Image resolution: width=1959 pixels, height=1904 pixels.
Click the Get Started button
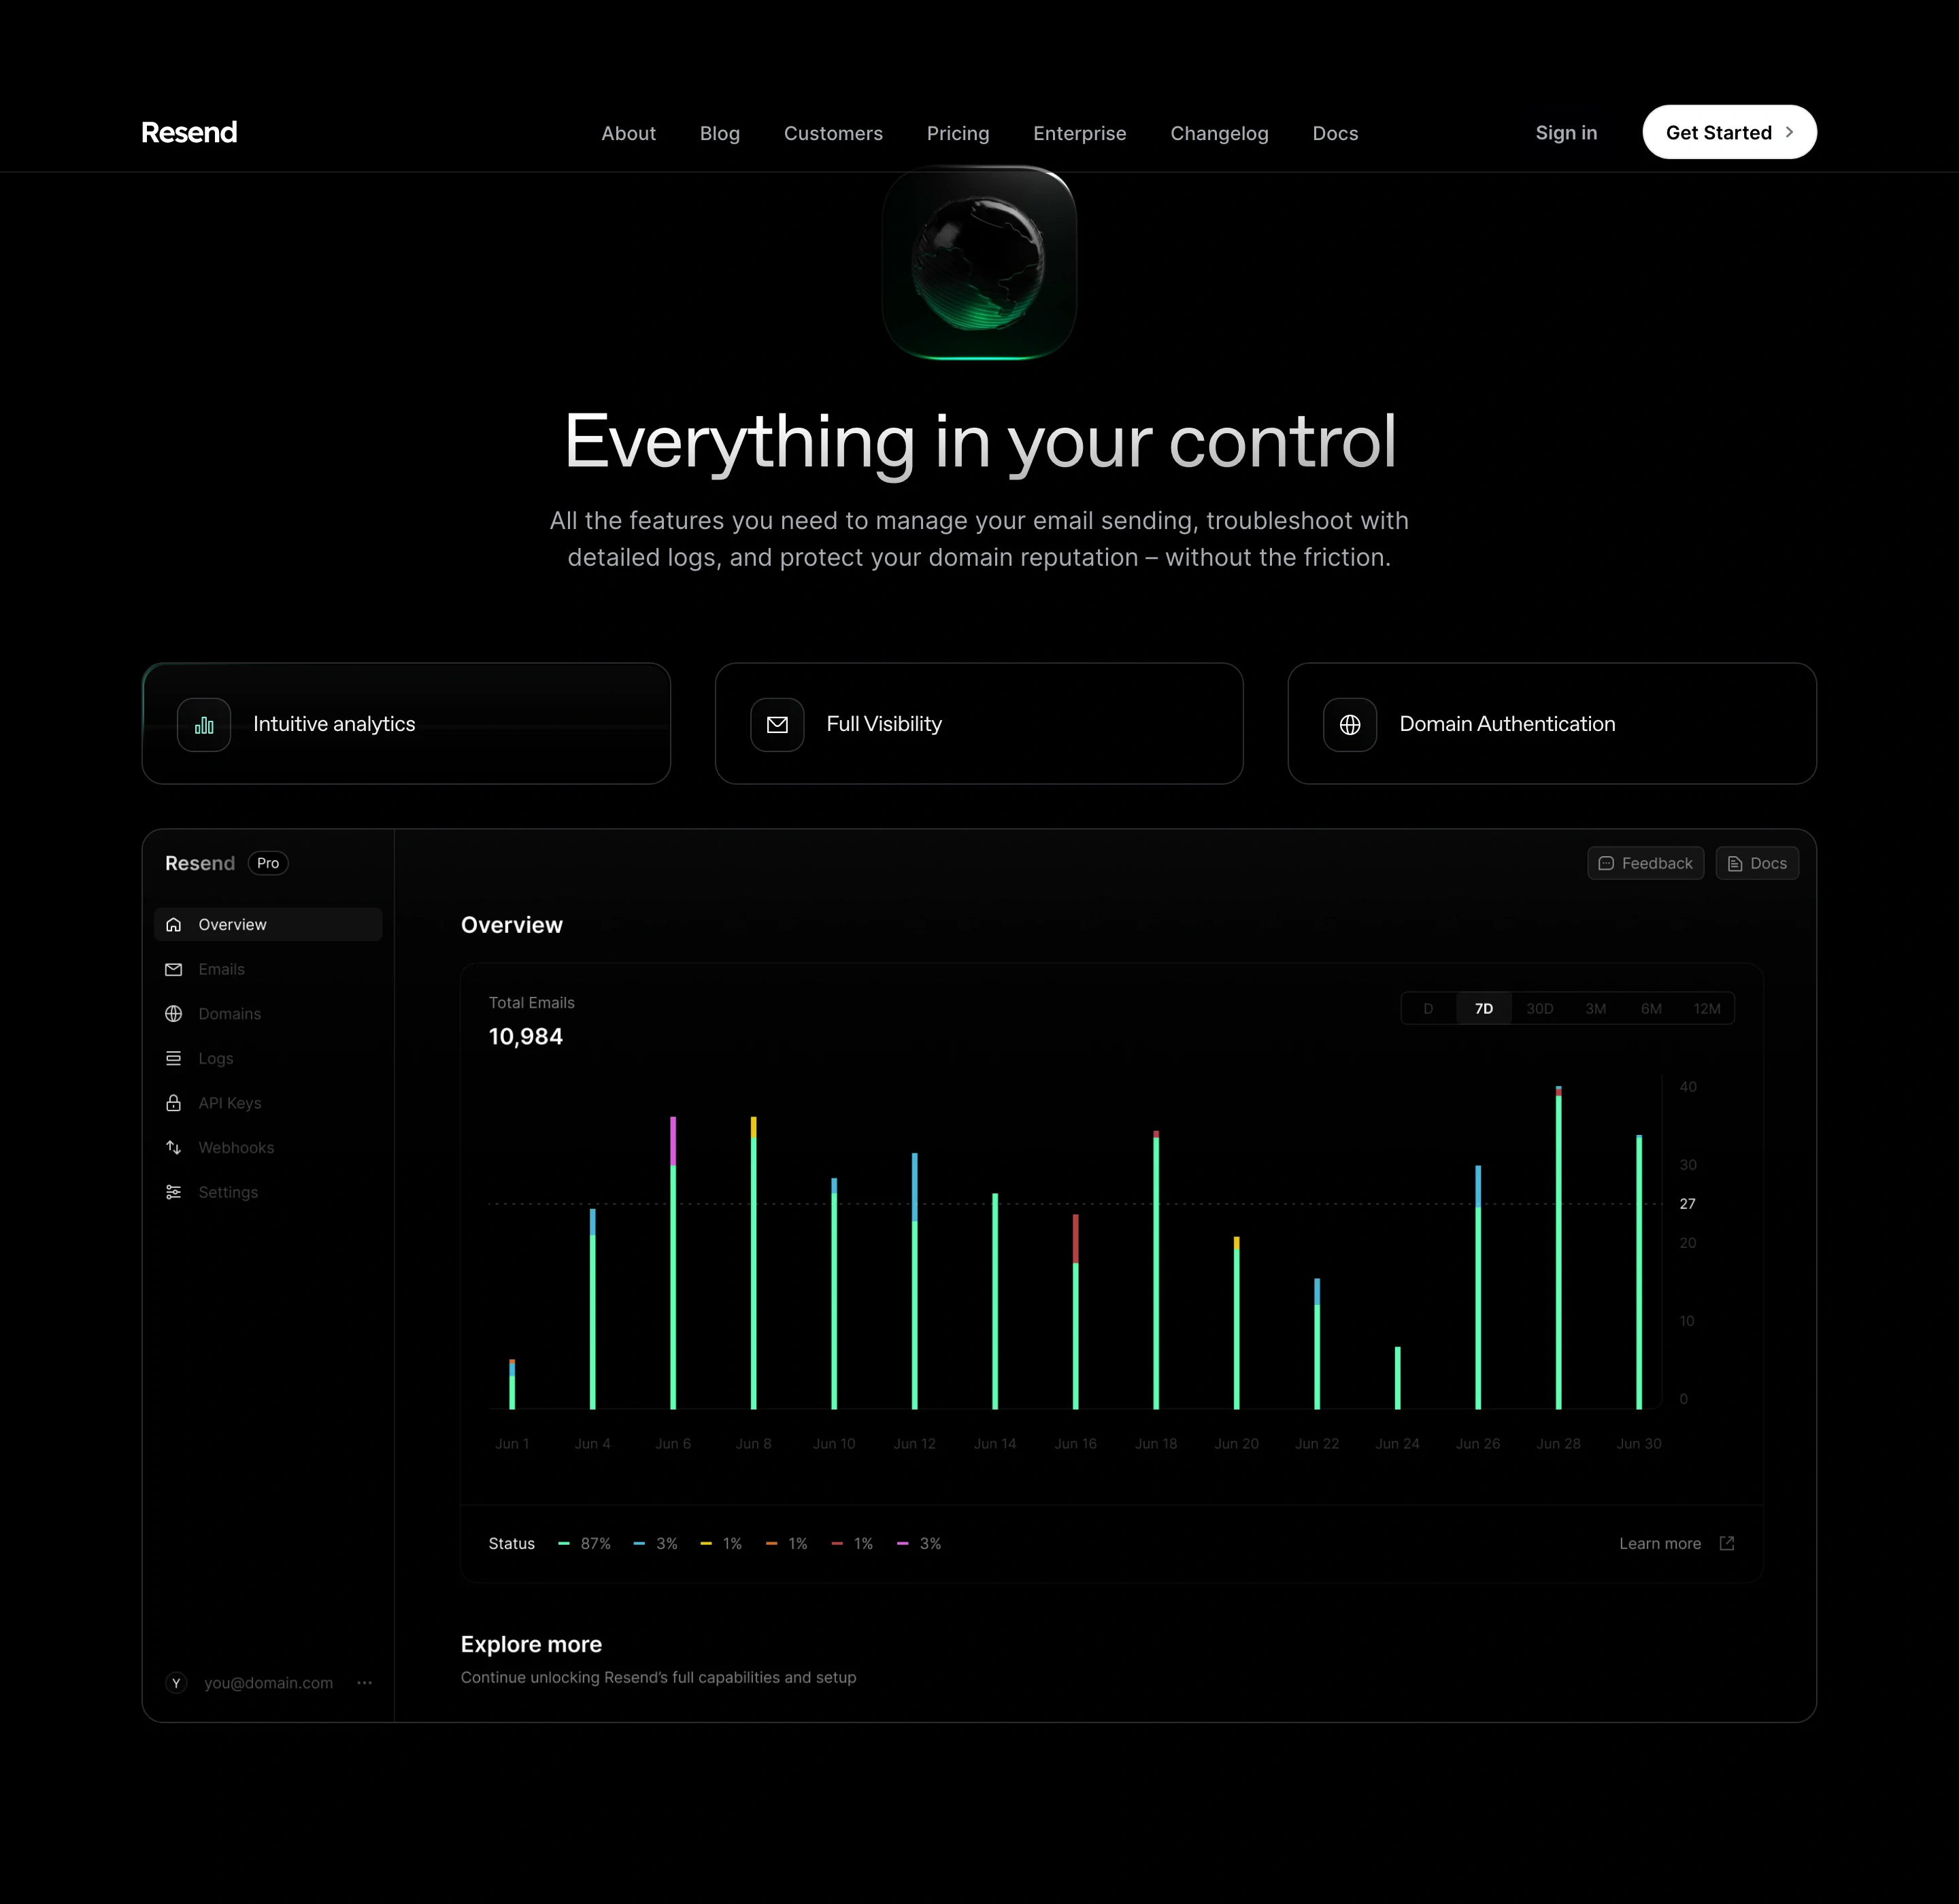coord(1728,131)
